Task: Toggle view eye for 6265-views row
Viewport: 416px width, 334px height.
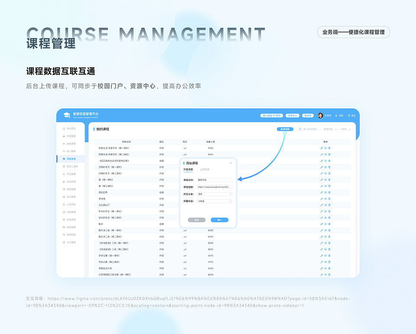Action: [x=325, y=237]
